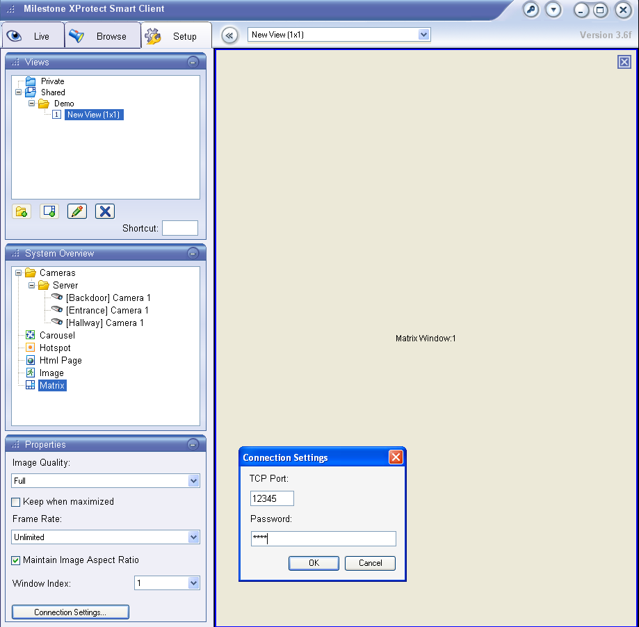This screenshot has width=639, height=627.
Task: Select the Carousel item
Action: [x=57, y=335]
